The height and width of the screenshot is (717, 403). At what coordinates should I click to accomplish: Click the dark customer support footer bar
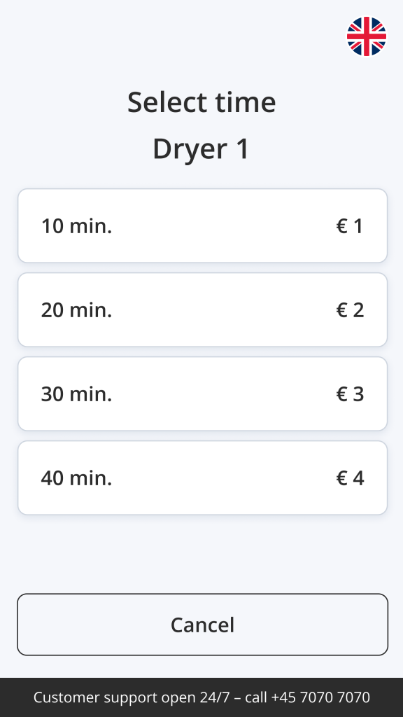tap(201, 697)
